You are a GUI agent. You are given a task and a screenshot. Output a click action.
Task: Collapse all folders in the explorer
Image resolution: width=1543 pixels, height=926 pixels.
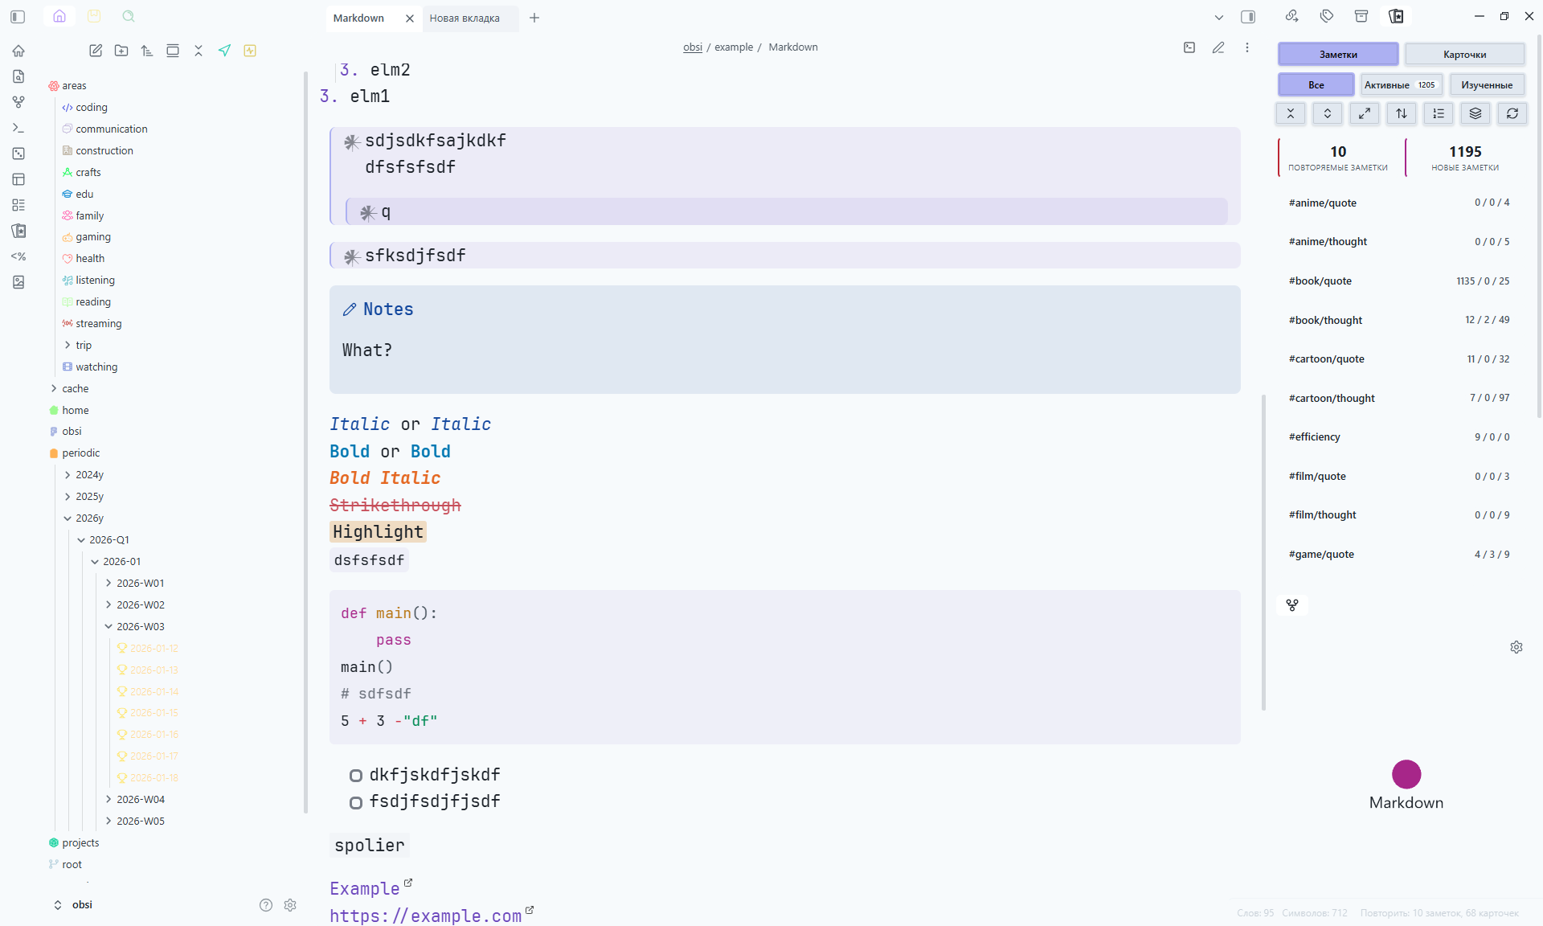coord(199,51)
